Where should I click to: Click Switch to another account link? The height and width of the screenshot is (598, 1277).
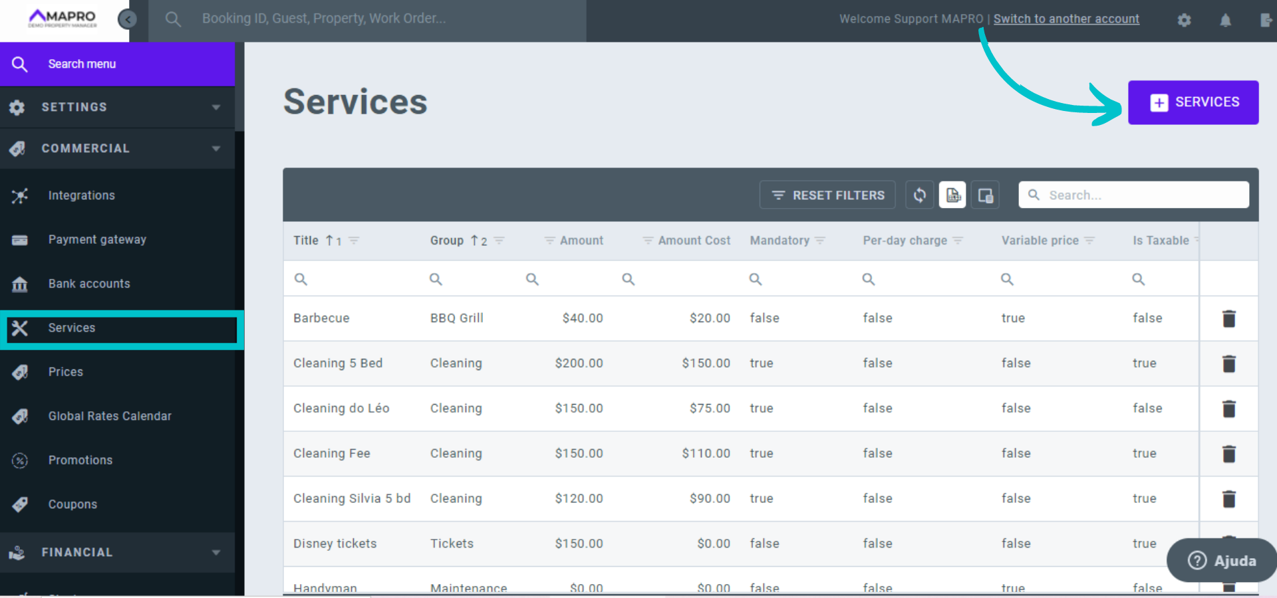point(1066,19)
